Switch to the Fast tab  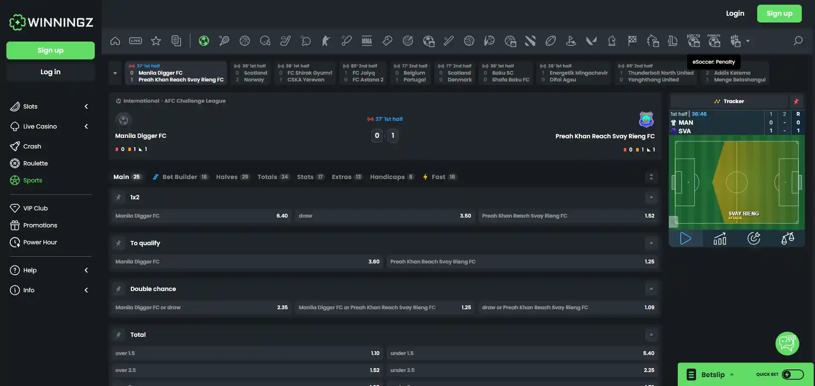[440, 177]
